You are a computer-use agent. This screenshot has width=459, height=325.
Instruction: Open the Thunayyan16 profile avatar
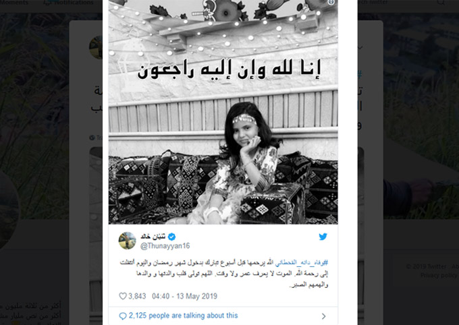[127, 241]
